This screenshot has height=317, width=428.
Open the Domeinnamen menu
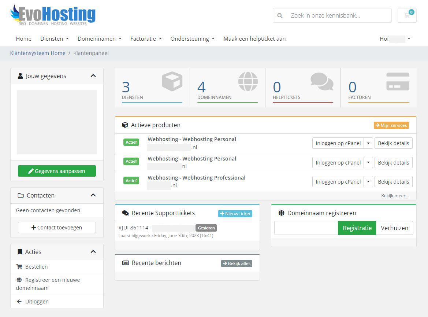click(99, 38)
